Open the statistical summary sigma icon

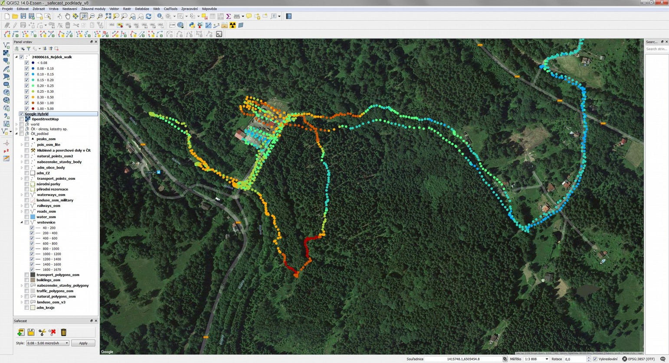229,16
